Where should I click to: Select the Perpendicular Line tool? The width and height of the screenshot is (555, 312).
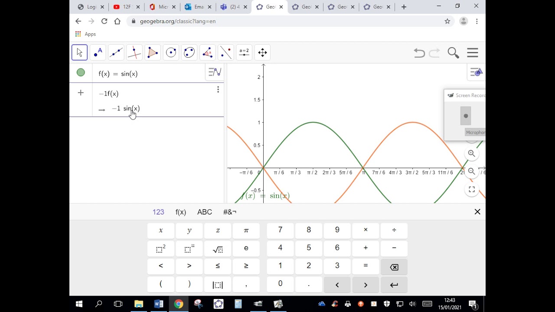click(134, 52)
